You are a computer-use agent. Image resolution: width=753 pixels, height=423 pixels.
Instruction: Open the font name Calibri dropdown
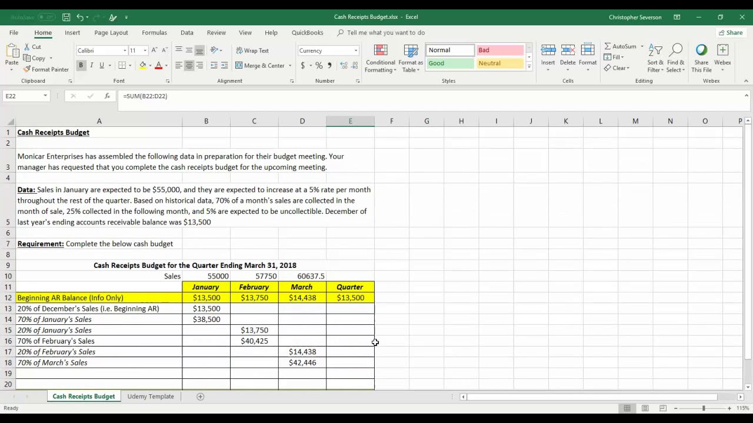click(124, 51)
